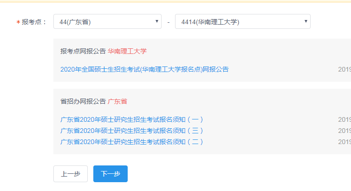This screenshot has width=351, height=191.
Task: Click the 报考点 field label
Action: pos(34,22)
